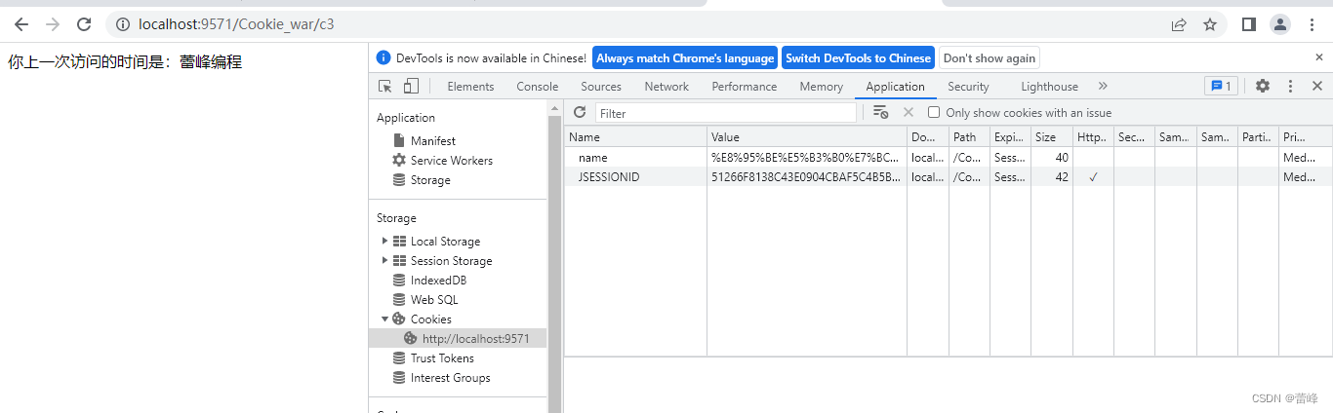The width and height of the screenshot is (1333, 413).
Task: Select the cookie row named name
Action: pos(948,157)
